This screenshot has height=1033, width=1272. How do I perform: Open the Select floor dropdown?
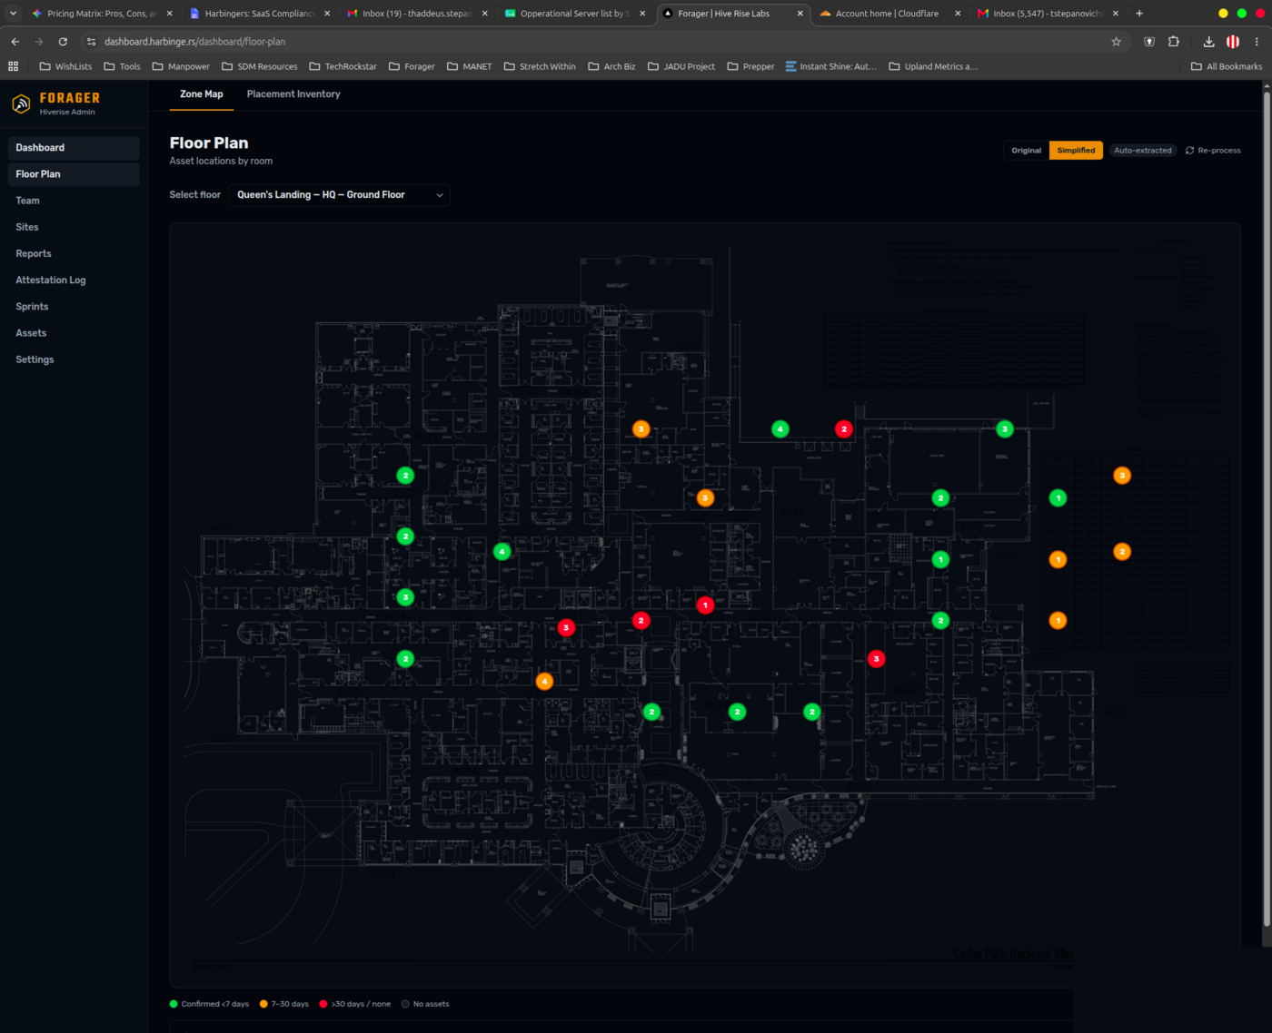pyautogui.click(x=339, y=195)
